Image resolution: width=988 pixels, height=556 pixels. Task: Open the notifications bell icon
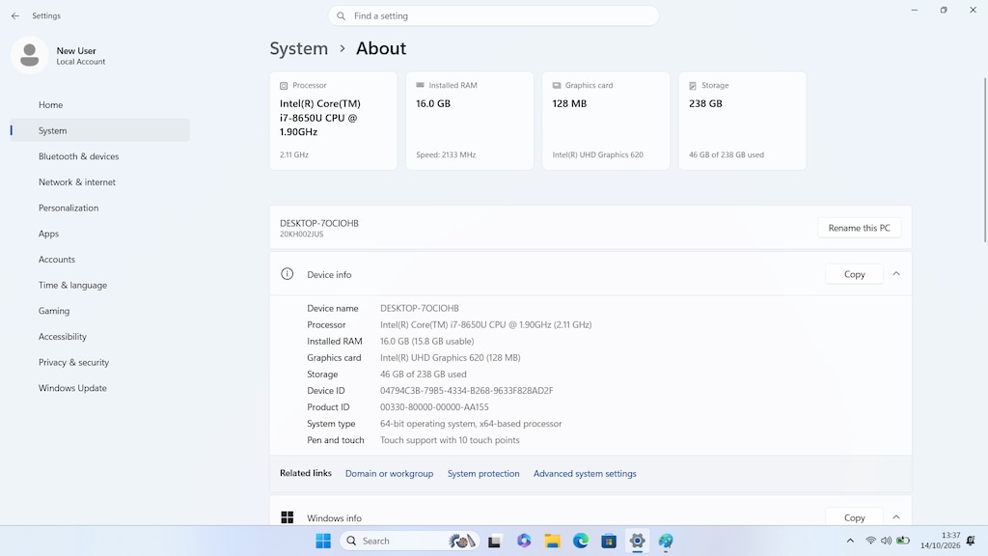coord(971,541)
